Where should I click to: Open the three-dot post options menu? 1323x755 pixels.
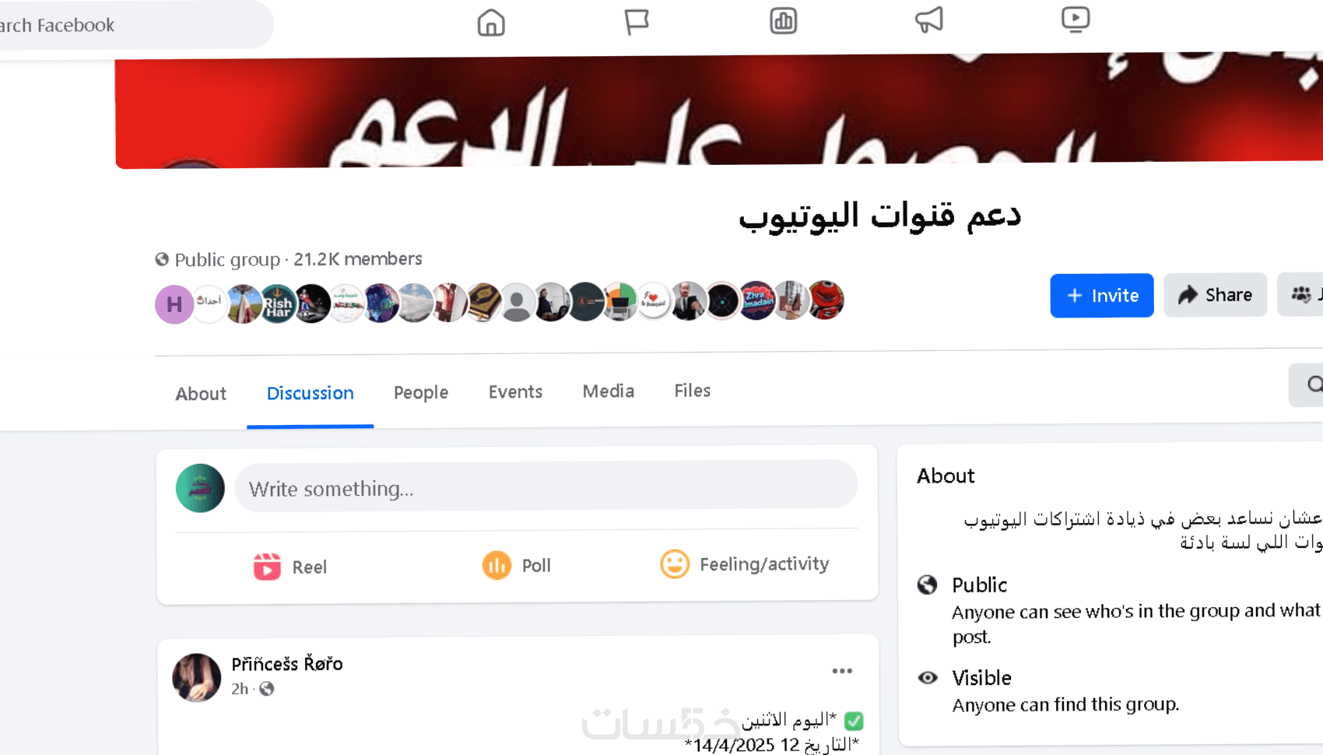(842, 671)
